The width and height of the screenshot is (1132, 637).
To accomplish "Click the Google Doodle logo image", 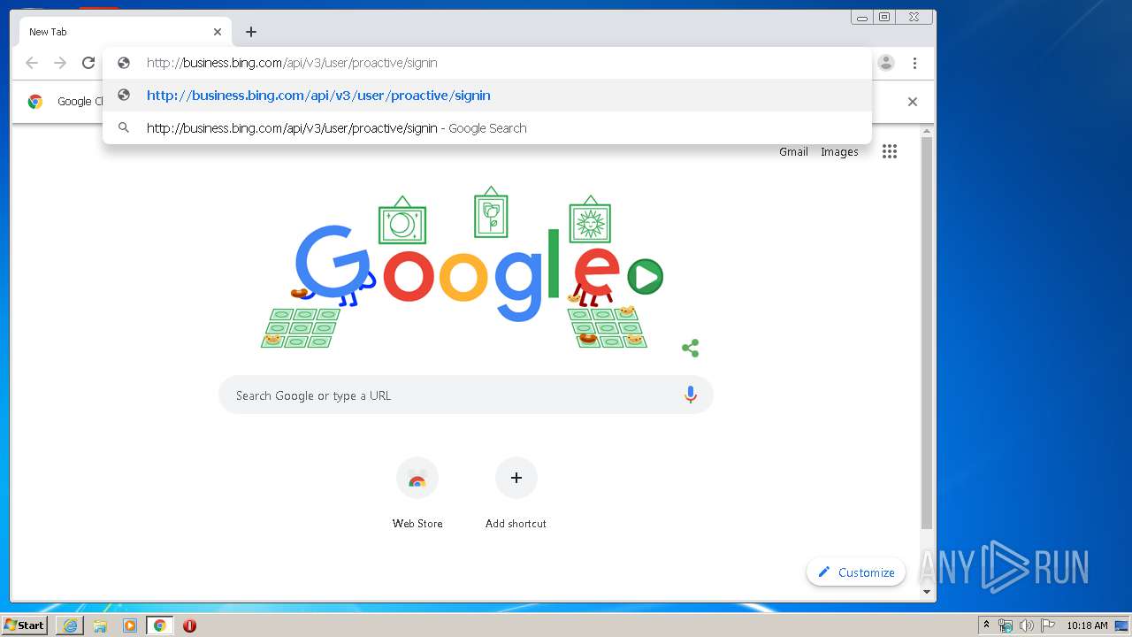I will pyautogui.click(x=461, y=267).
